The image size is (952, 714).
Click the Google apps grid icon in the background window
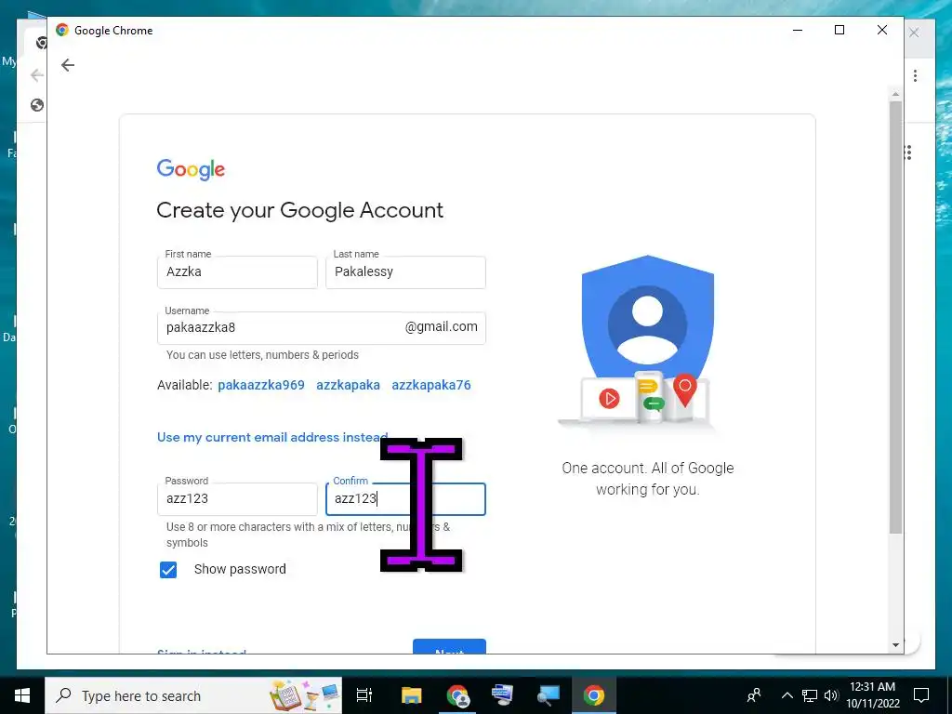point(908,152)
